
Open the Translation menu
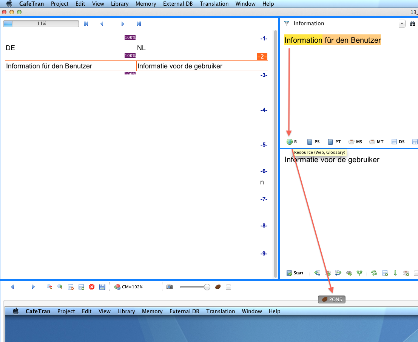[214, 4]
